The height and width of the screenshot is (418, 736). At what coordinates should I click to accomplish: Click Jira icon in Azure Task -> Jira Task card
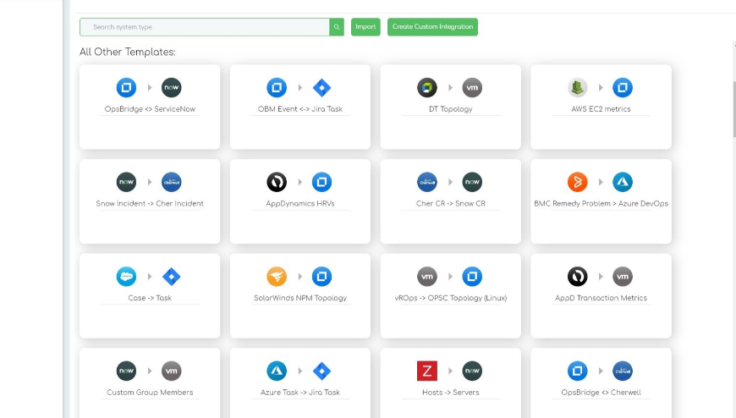click(x=321, y=371)
